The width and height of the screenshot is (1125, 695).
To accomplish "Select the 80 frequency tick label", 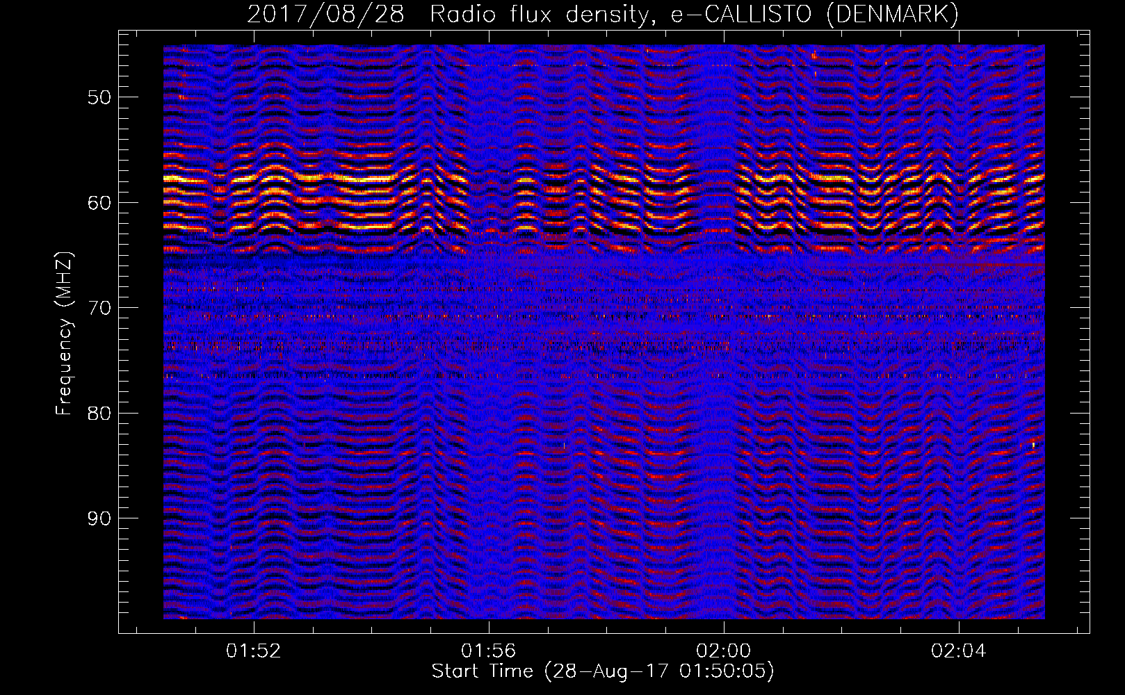I will click(x=99, y=414).
